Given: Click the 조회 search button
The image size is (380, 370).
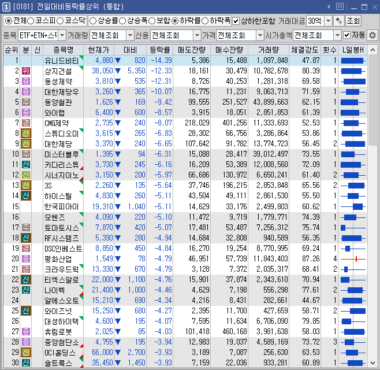Looking at the screenshot, I should pyautogui.click(x=353, y=21).
